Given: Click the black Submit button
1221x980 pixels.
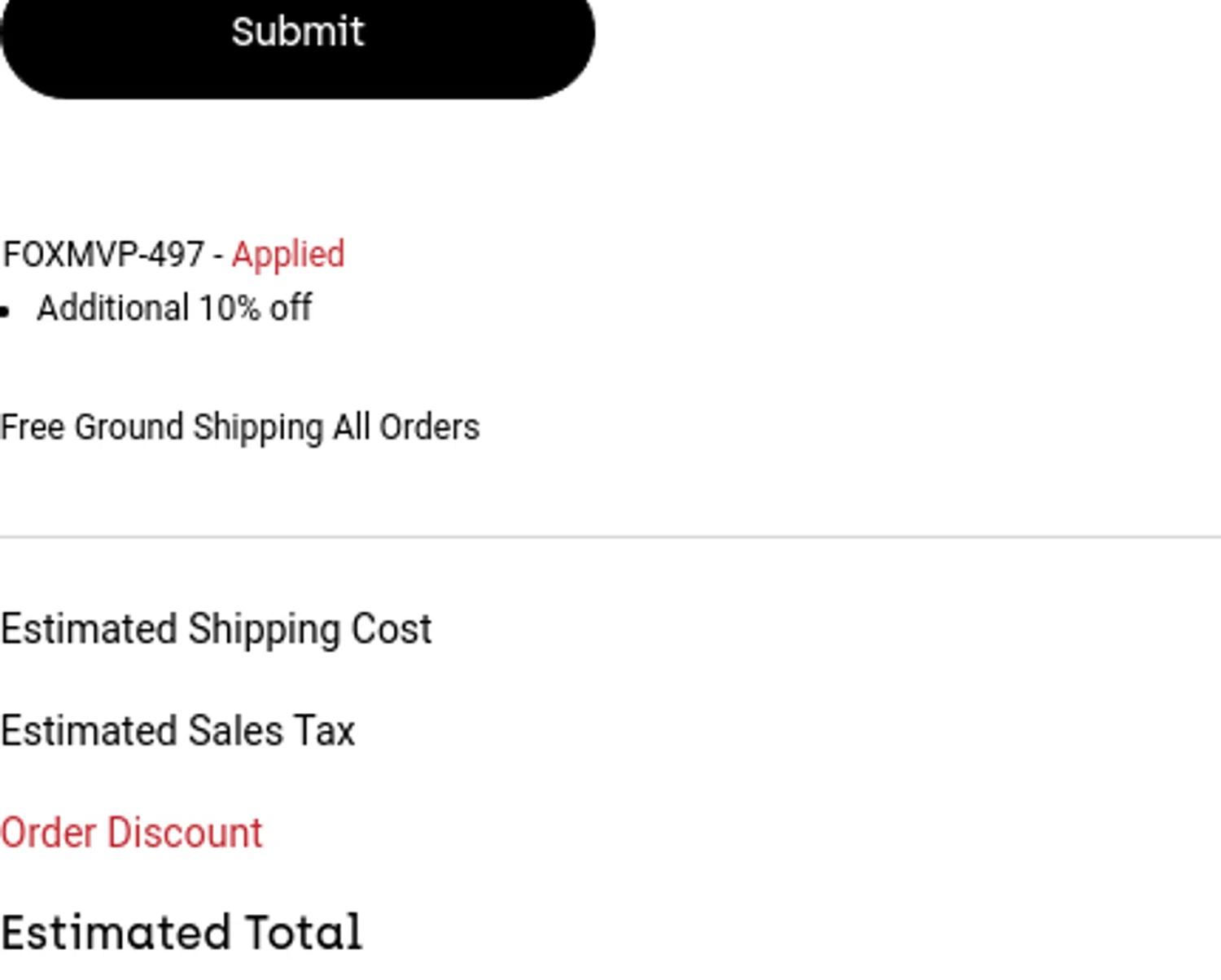Looking at the screenshot, I should point(298,34).
